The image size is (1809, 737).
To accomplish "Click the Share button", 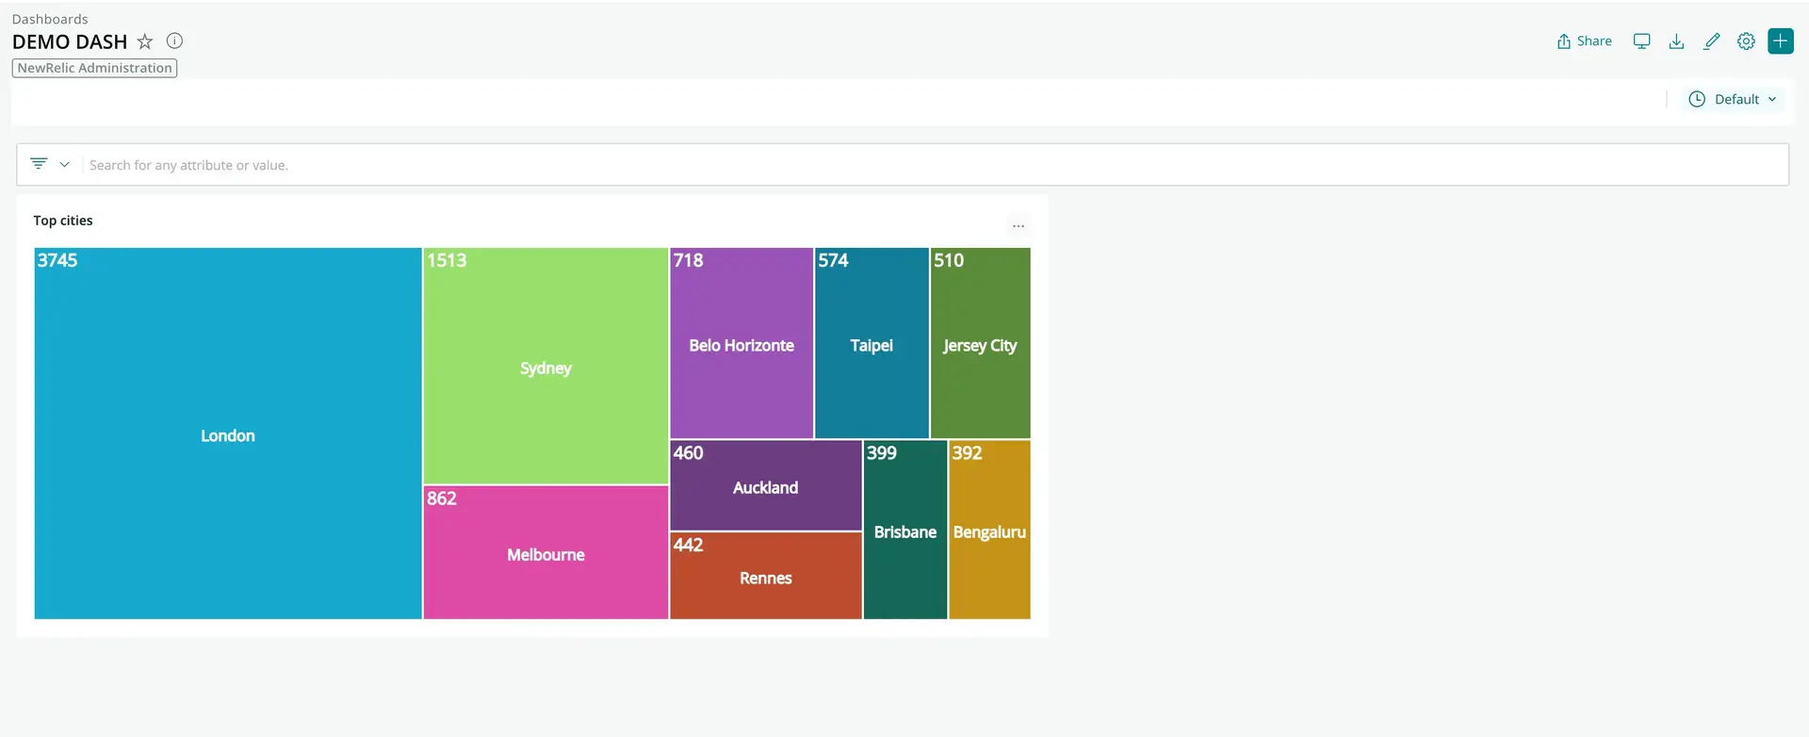I will point(1584,41).
